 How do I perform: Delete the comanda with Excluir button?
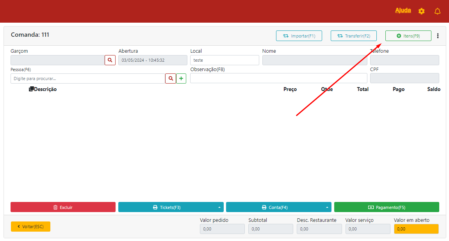pos(63,207)
